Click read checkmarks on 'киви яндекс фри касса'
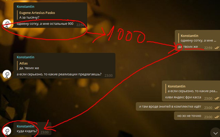The image size is (220, 137). point(217,99)
